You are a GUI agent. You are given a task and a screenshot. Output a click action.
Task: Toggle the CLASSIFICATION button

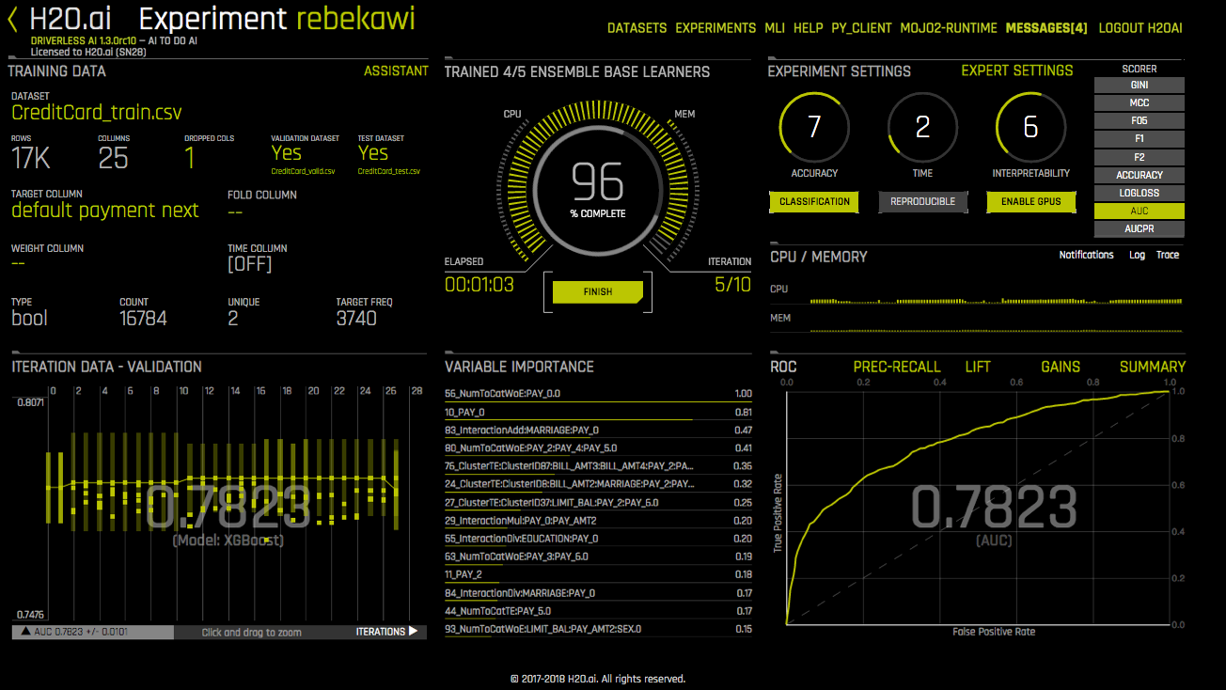[814, 201]
